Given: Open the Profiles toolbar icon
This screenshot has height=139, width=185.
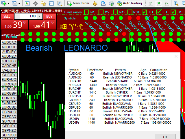Looking at the screenshot, I should point(14,3).
